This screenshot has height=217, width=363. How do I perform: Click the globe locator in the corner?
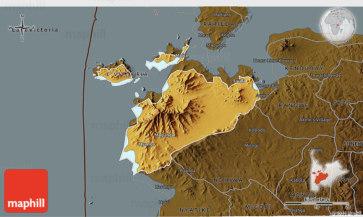pos(338,24)
